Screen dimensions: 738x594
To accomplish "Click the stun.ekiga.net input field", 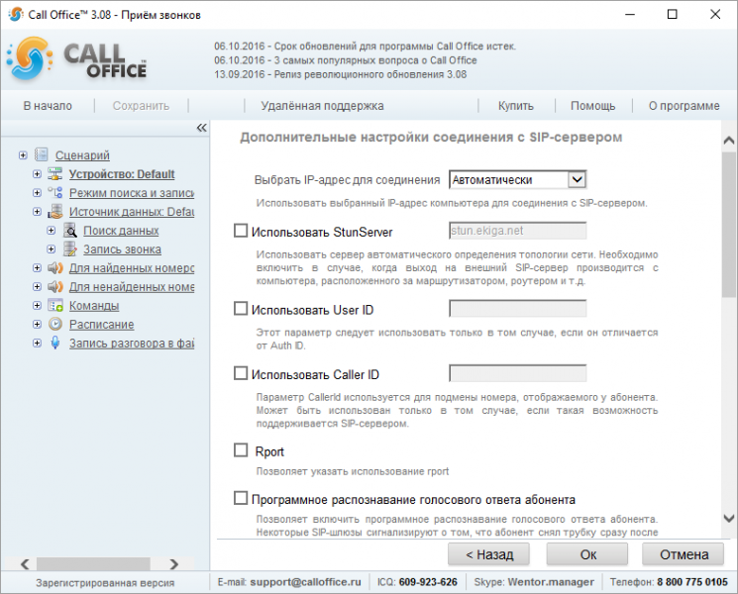I will 518,231.
